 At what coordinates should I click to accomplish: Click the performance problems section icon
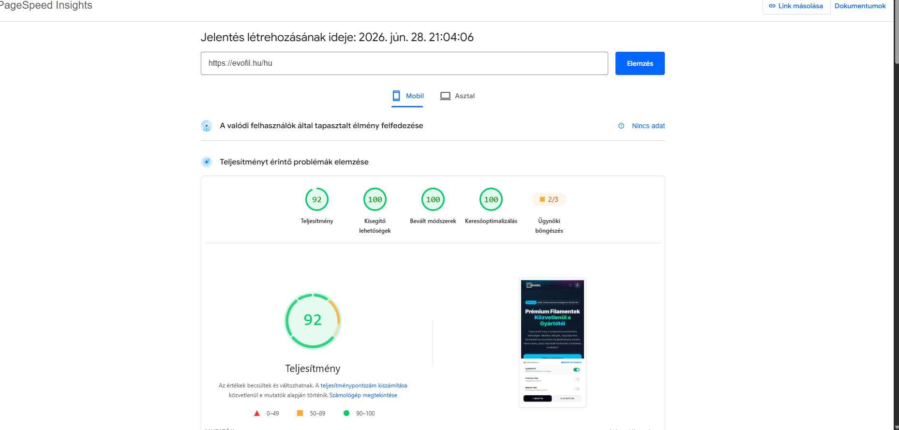tap(207, 162)
